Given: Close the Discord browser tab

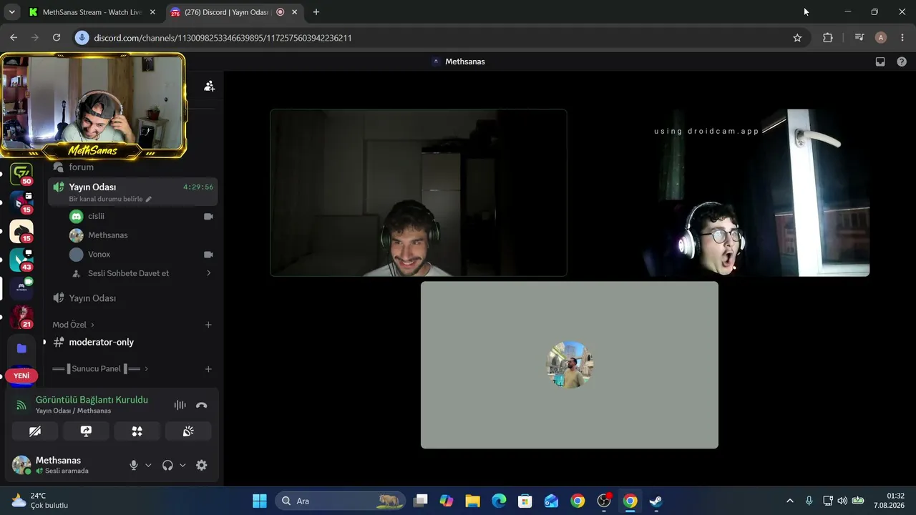Looking at the screenshot, I should point(294,12).
